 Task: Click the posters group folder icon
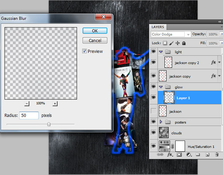click(x=168, y=122)
